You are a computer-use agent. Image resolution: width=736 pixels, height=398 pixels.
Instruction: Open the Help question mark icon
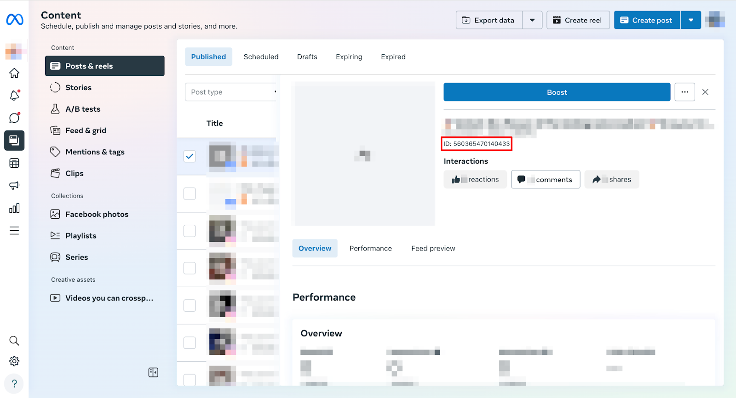[14, 383]
